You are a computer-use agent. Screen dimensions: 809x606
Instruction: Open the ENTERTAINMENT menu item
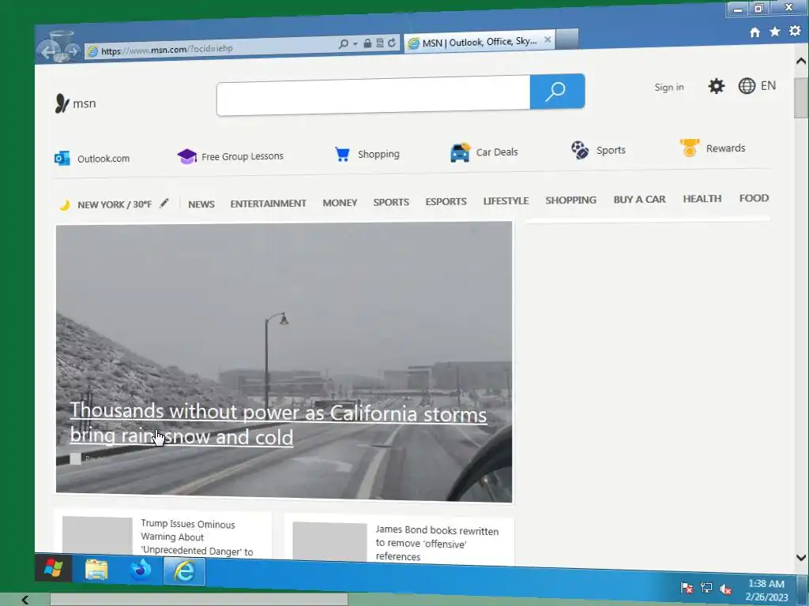click(269, 204)
